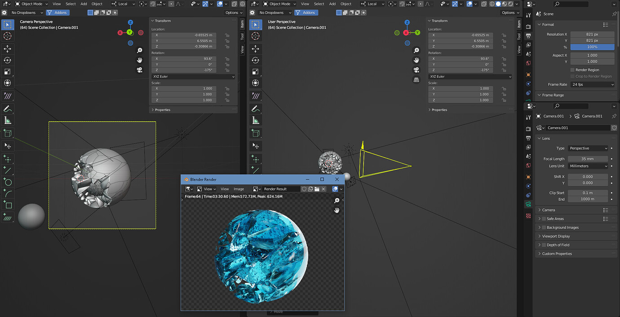The width and height of the screenshot is (620, 317).
Task: Toggle Rotation Z lock in left Transform panel
Action: click(x=227, y=70)
